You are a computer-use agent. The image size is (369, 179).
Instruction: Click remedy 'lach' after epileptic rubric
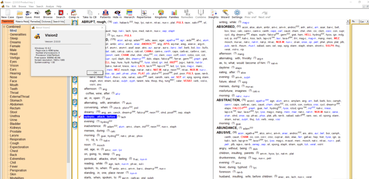tap(124, 117)
